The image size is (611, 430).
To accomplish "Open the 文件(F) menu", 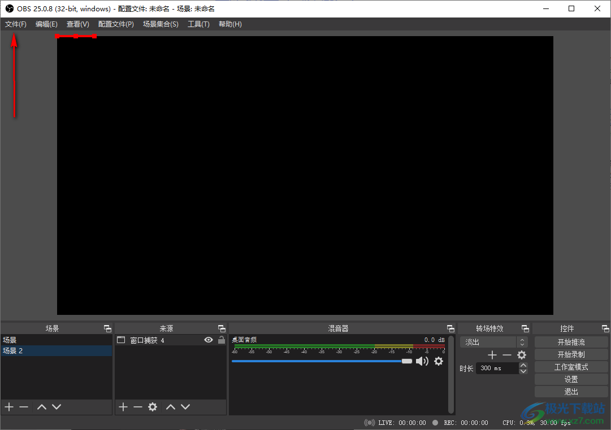I will [16, 24].
